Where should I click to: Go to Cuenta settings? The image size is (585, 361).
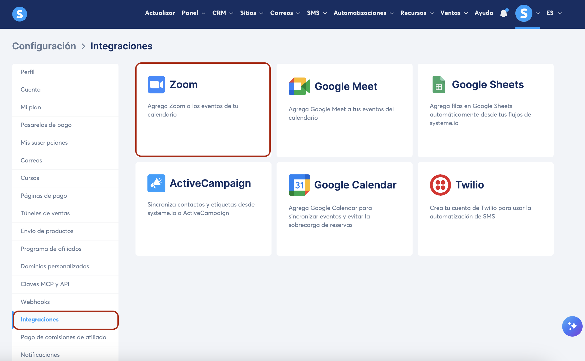(x=65, y=90)
